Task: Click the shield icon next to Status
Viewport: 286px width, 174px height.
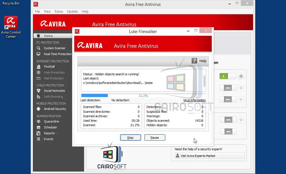Action: click(x=39, y=36)
